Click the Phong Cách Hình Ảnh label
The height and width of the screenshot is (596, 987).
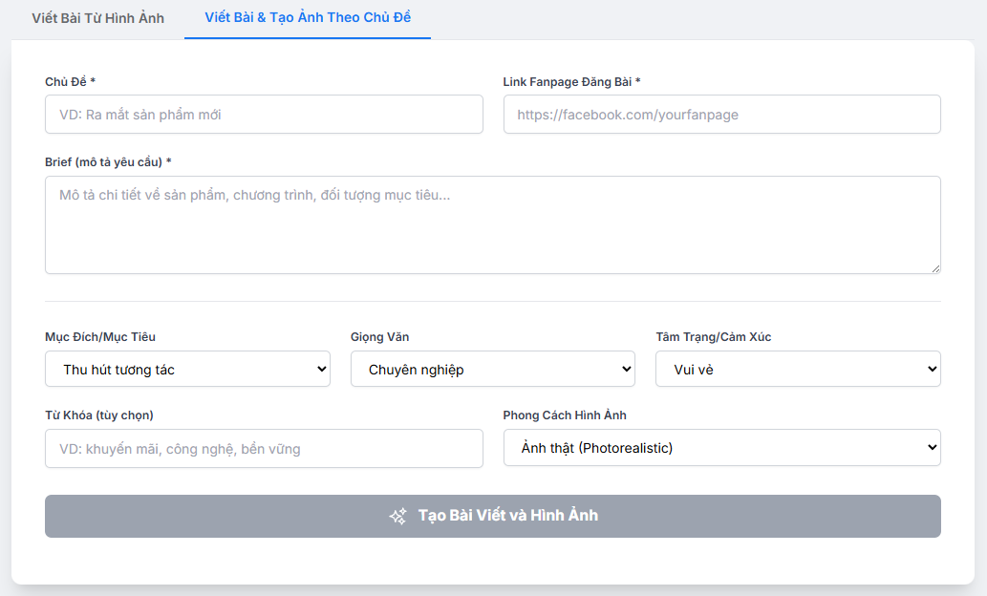565,415
